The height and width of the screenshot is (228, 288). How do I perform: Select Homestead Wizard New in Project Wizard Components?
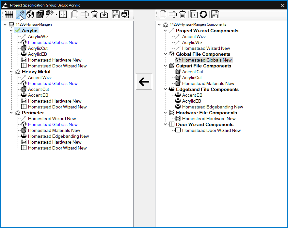[x=206, y=48]
